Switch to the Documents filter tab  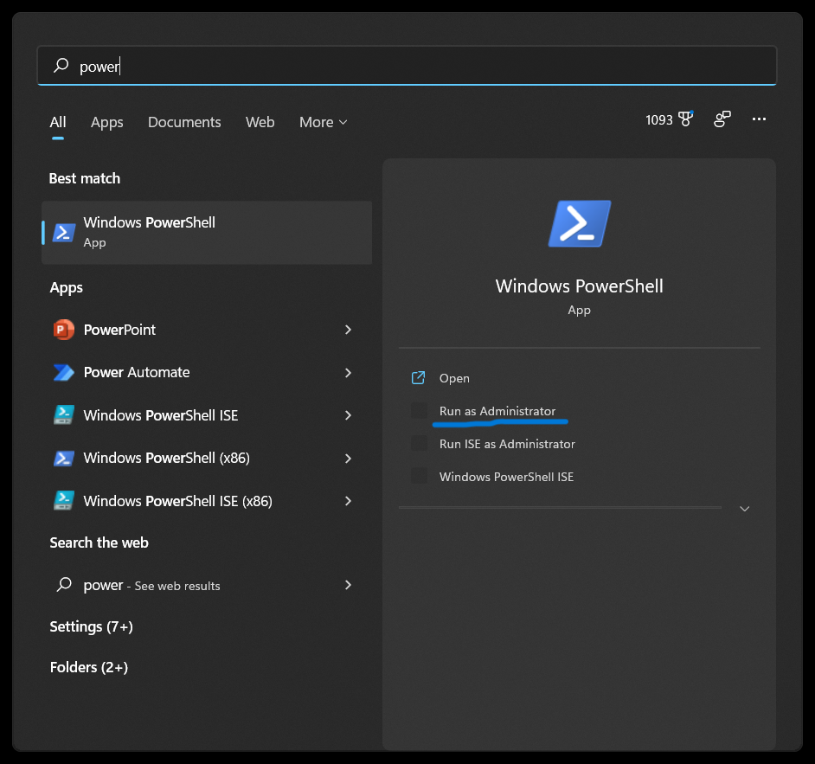tap(184, 122)
